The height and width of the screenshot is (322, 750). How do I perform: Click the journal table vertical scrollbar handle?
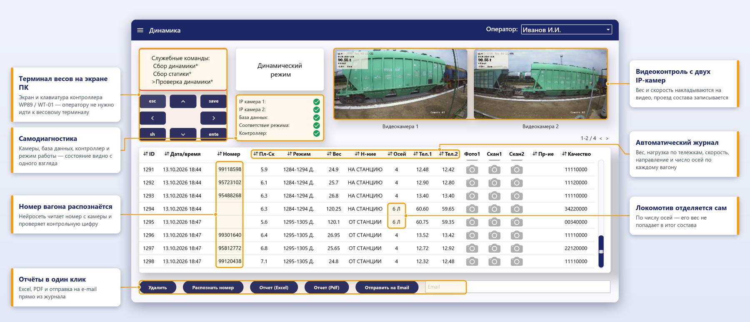click(601, 252)
